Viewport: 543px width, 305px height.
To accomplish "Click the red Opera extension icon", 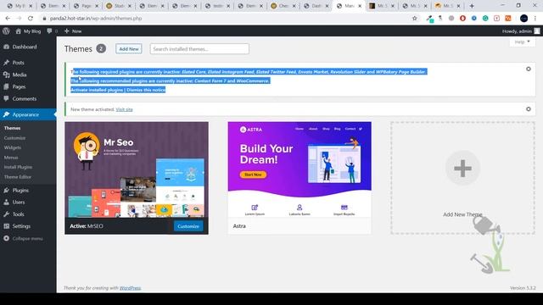I will (x=462, y=19).
